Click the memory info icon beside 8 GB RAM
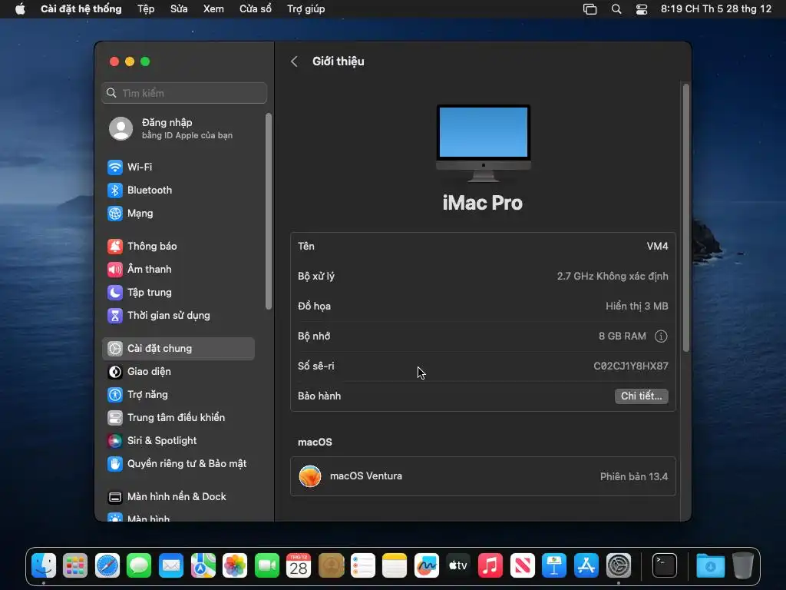Image resolution: width=786 pixels, height=590 pixels. click(661, 336)
